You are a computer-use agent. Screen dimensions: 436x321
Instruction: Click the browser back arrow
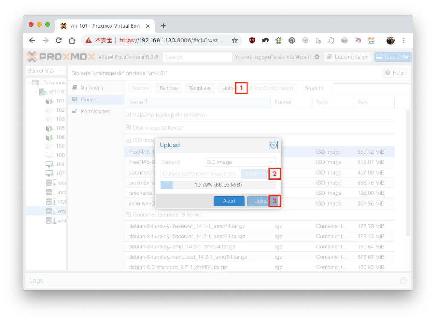pyautogui.click(x=32, y=40)
